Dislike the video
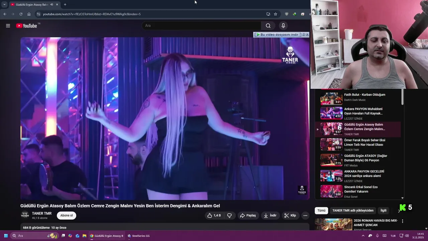 [x=229, y=216]
